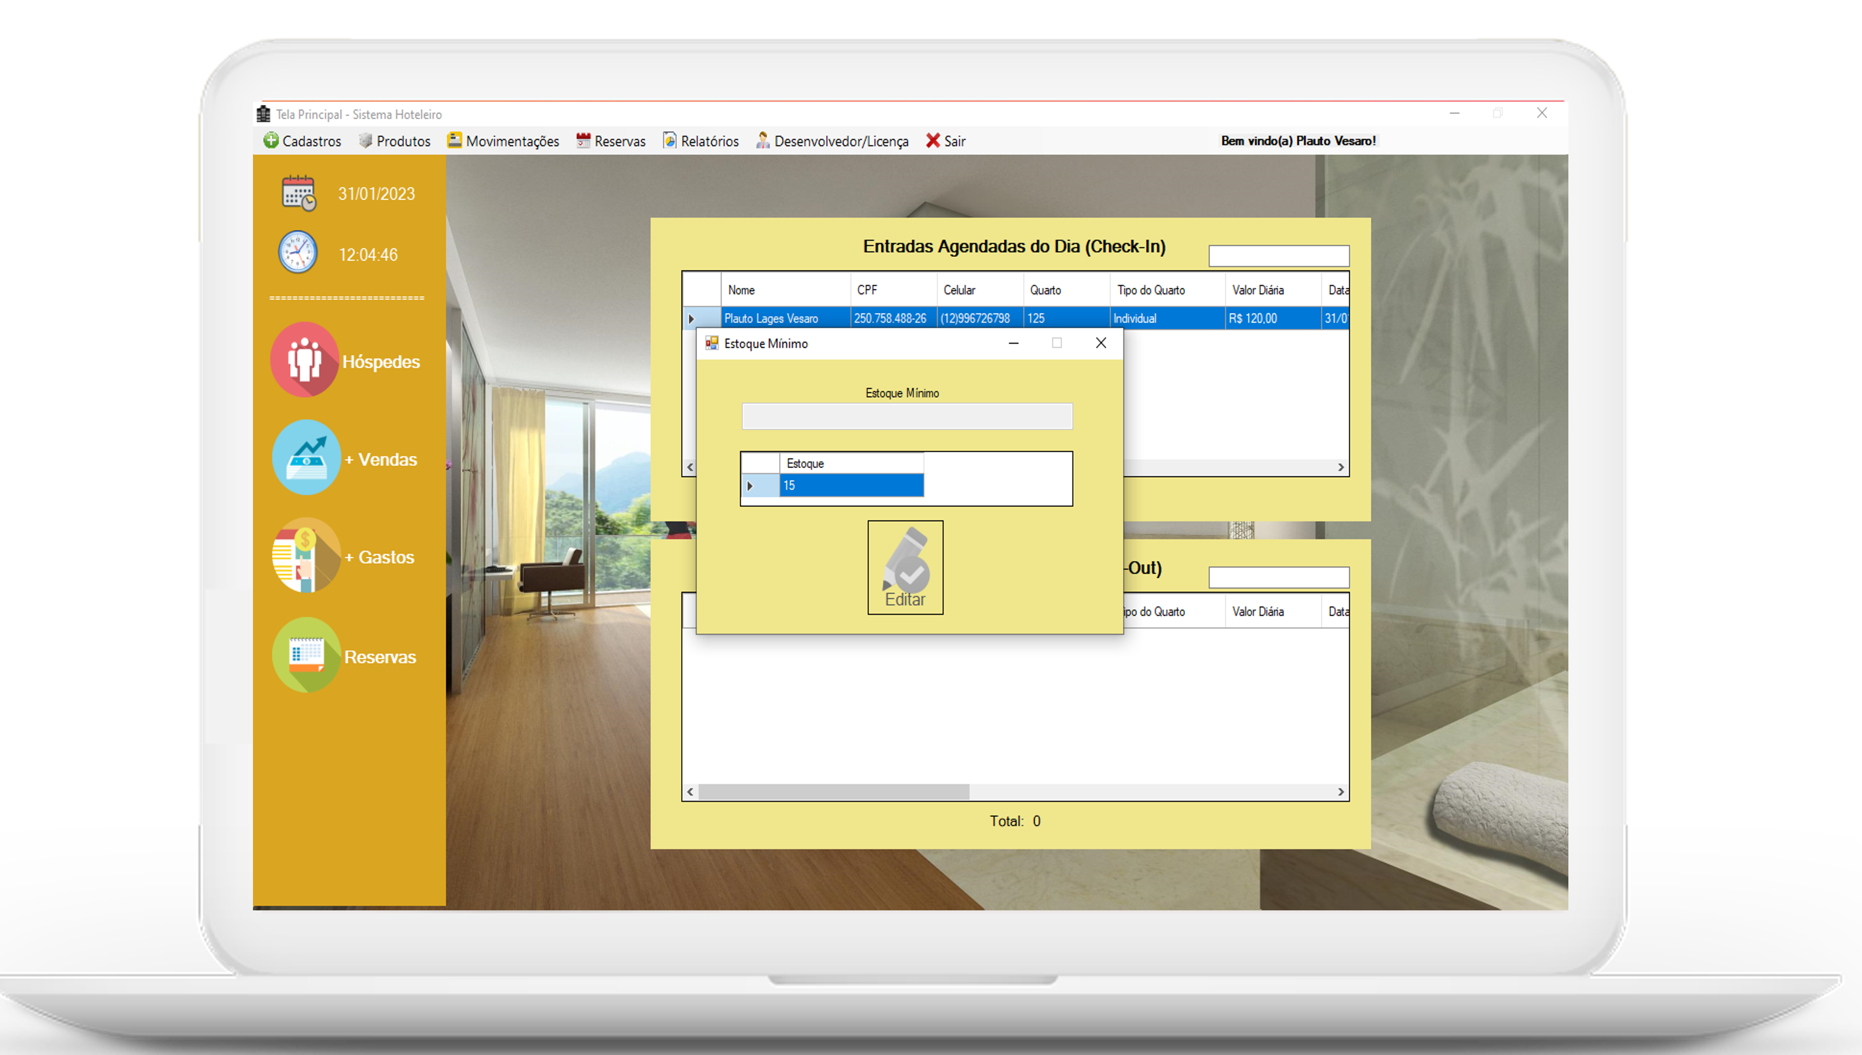This screenshot has height=1055, width=1862.
Task: Open the Desenvolvedor/Licença menu
Action: click(x=832, y=141)
